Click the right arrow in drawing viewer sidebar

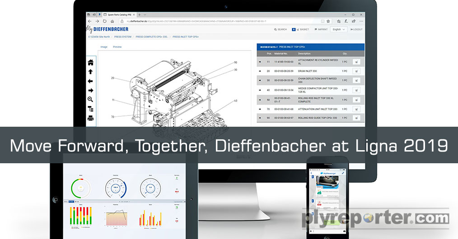(90, 90)
